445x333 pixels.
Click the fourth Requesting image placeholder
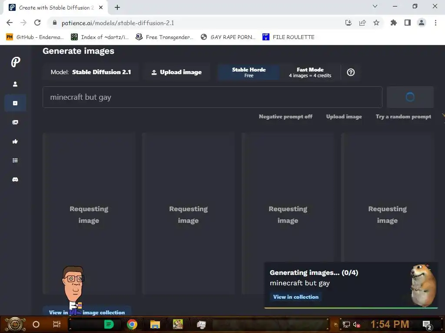tap(387, 214)
